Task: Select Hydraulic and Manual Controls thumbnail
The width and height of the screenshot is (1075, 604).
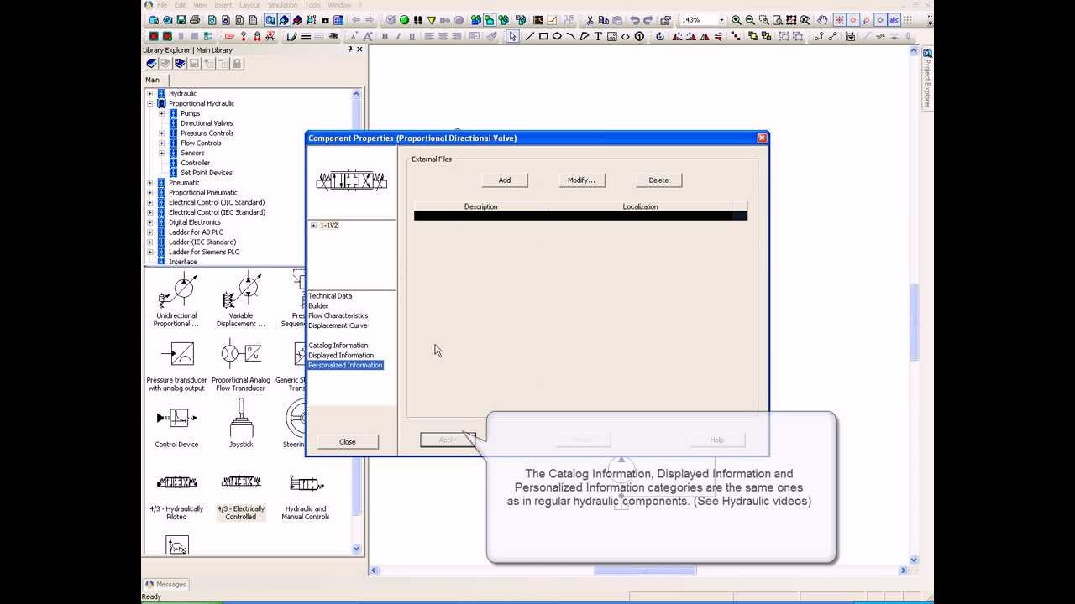Action: [x=306, y=497]
